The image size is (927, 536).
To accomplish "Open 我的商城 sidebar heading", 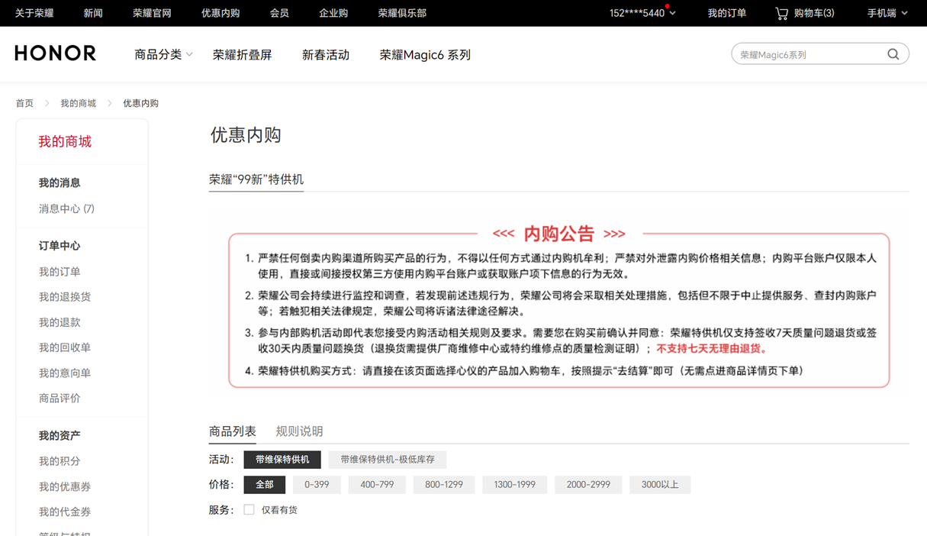I will [x=65, y=141].
